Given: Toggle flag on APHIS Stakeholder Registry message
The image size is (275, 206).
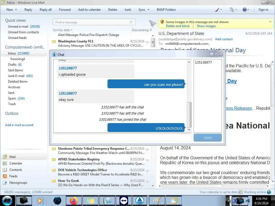Looking at the screenshot, I should point(147,160).
